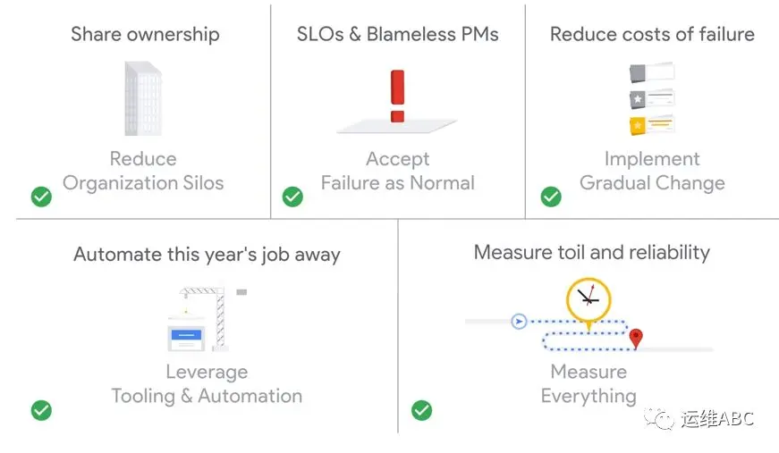Click the Accept Failure as Normal caption

point(397,171)
